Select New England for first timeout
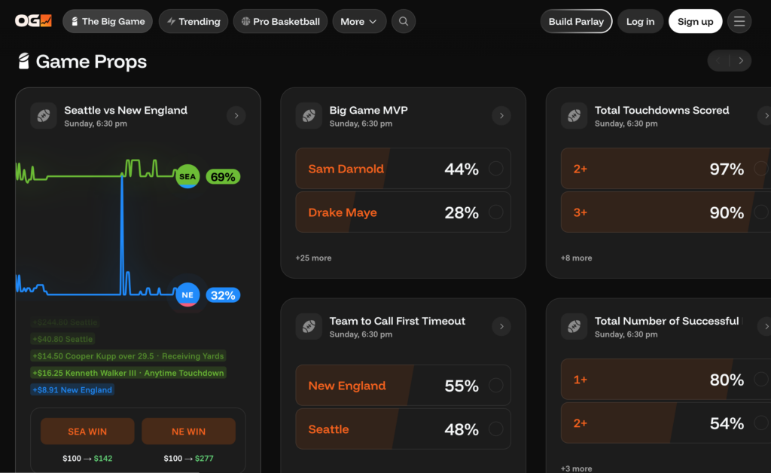 495,386
